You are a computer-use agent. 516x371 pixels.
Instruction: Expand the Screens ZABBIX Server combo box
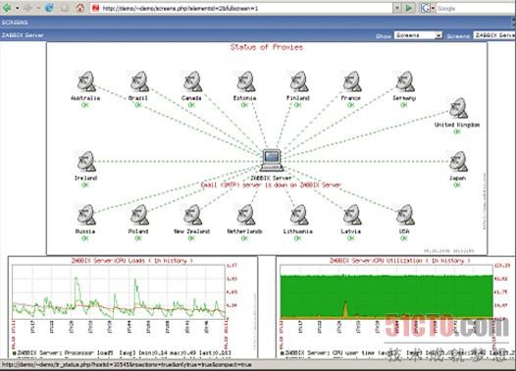[494, 35]
